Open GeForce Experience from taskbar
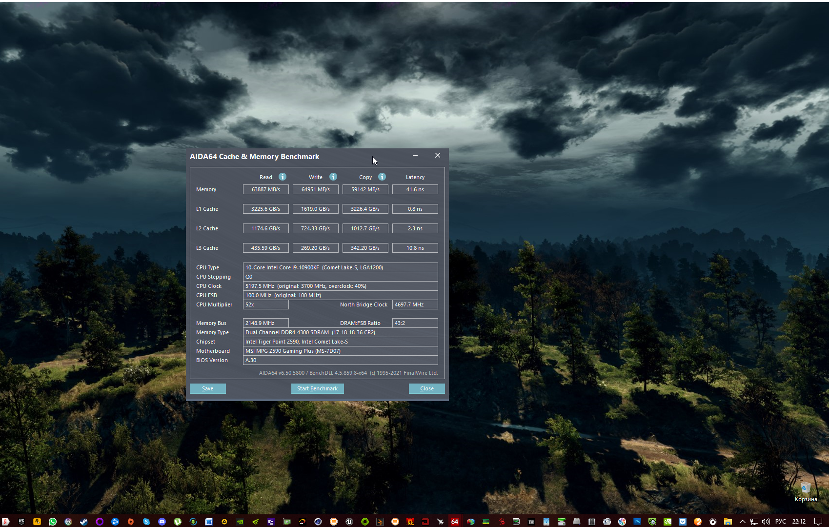The image size is (829, 527). [256, 522]
